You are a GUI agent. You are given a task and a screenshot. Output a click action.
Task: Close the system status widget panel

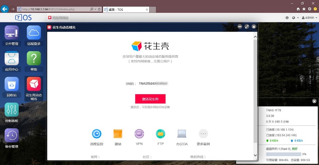coord(314,101)
